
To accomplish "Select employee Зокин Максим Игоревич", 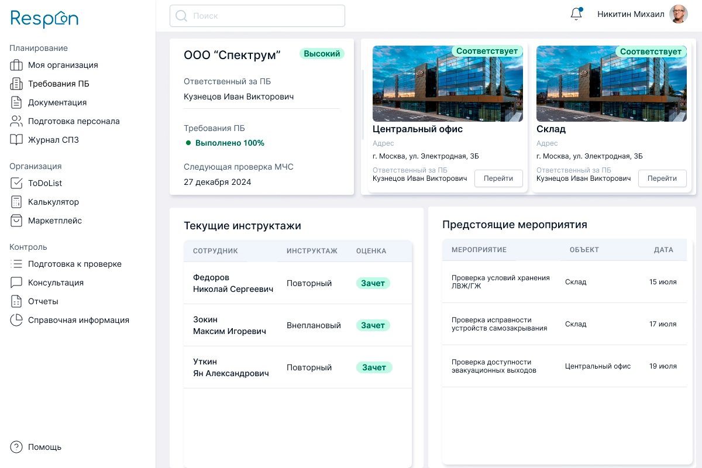I will [x=229, y=325].
